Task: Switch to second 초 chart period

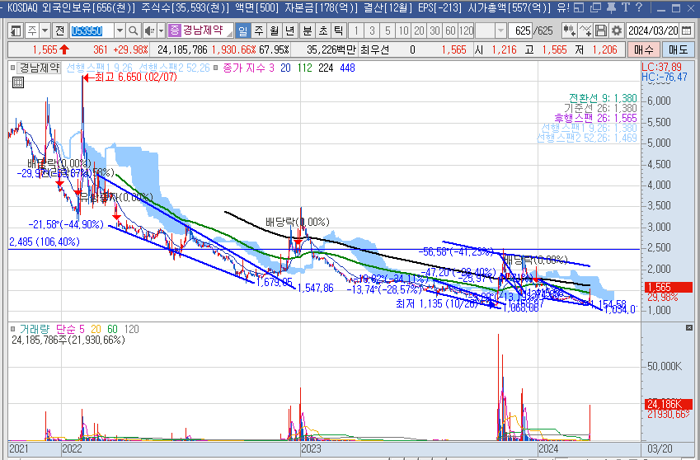Action: [322, 31]
